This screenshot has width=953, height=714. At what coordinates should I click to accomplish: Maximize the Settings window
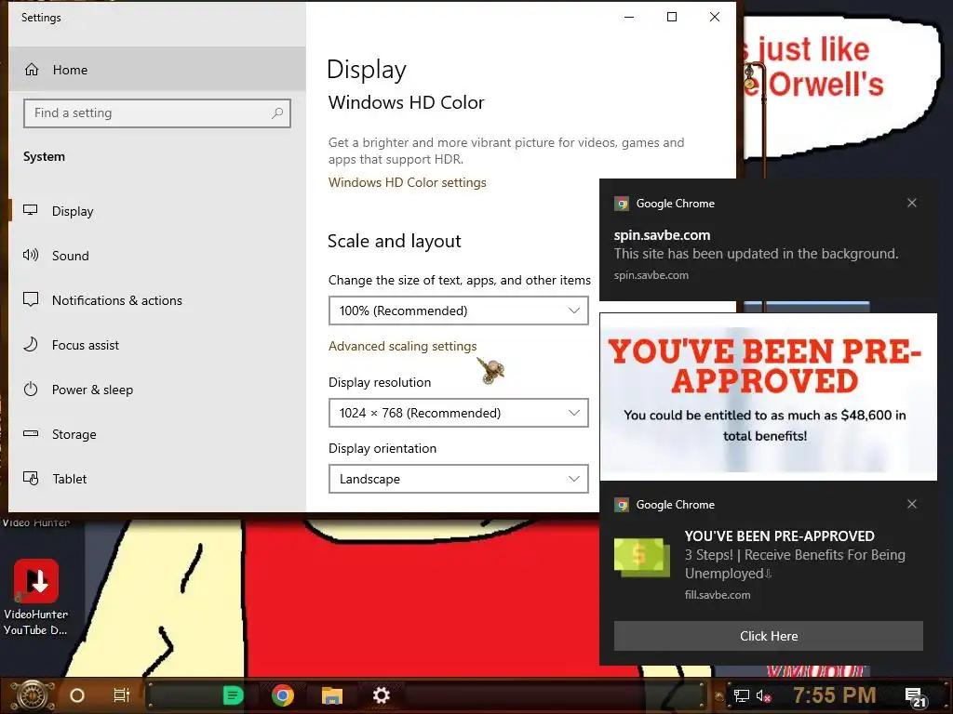672,17
